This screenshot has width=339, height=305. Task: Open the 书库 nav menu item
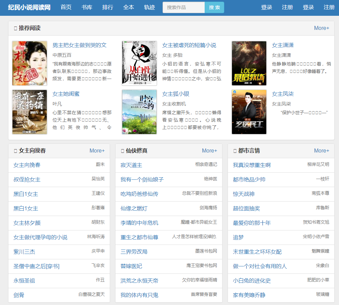point(87,7)
